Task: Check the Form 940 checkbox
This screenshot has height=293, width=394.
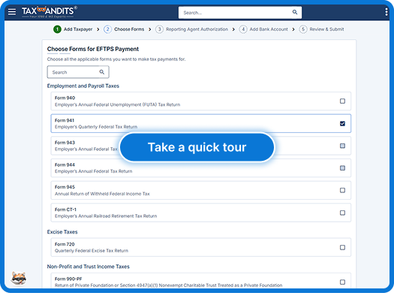Action: pos(342,101)
